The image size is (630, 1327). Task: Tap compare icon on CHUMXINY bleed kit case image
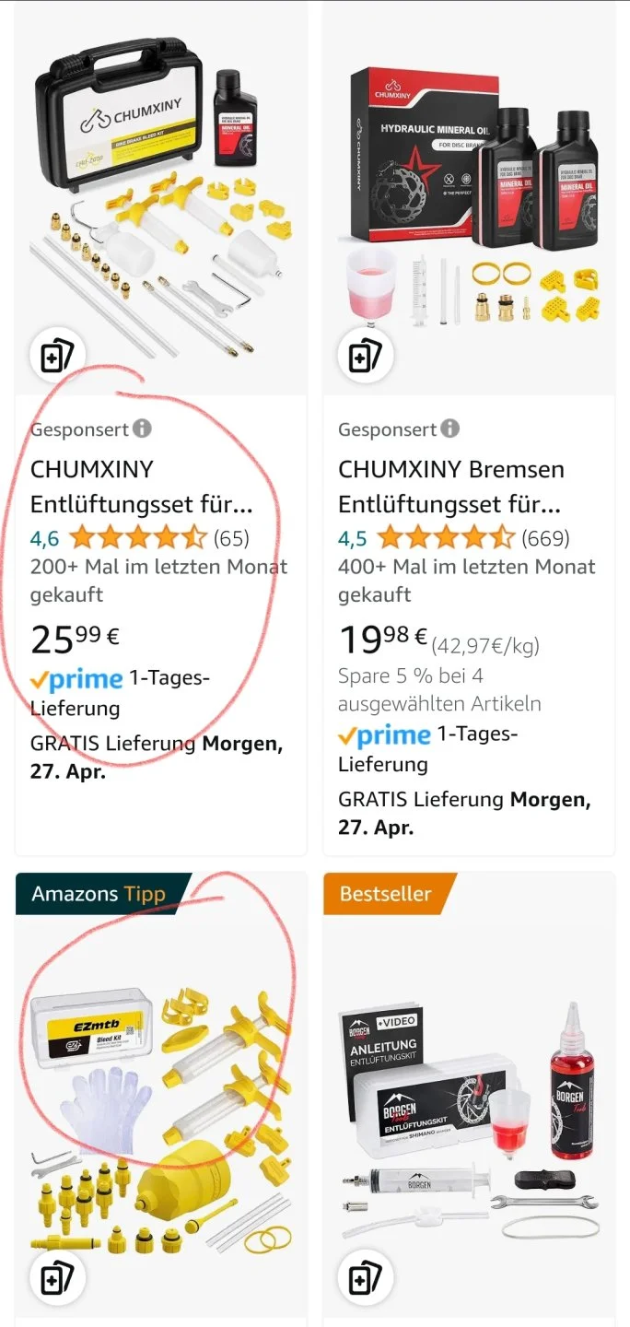[57, 356]
